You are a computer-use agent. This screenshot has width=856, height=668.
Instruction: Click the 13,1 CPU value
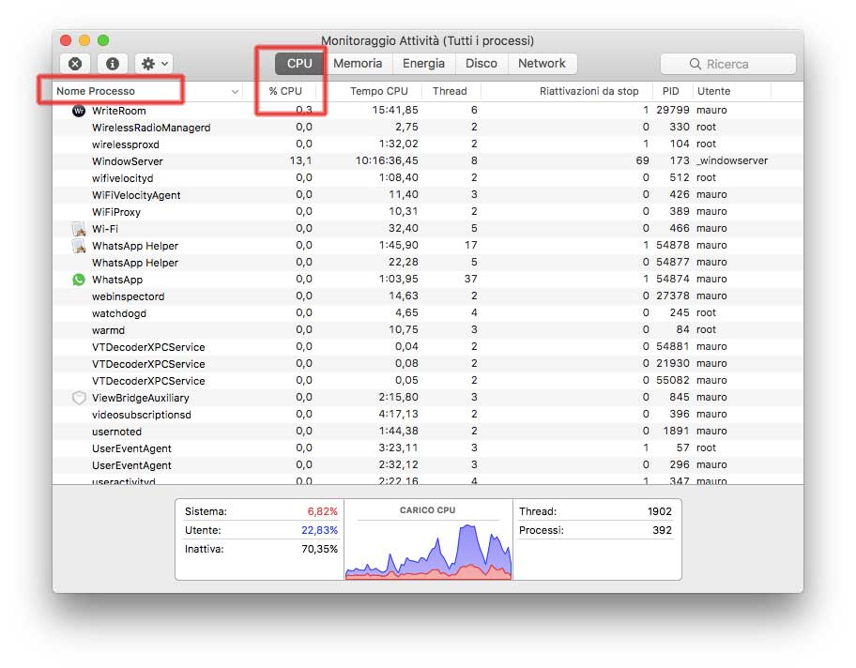point(300,160)
